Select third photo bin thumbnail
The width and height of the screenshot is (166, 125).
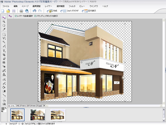point(58,115)
